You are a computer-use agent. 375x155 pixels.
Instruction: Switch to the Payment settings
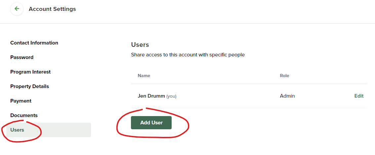[x=21, y=101]
